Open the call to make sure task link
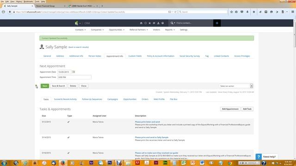 (x=156, y=153)
